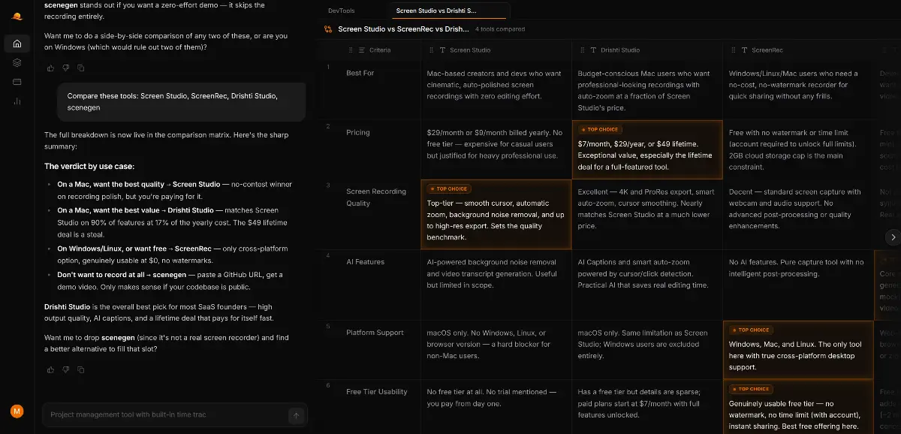Image resolution: width=901 pixels, height=434 pixels.
Task: Click the orange hat app logo
Action: coord(17,15)
